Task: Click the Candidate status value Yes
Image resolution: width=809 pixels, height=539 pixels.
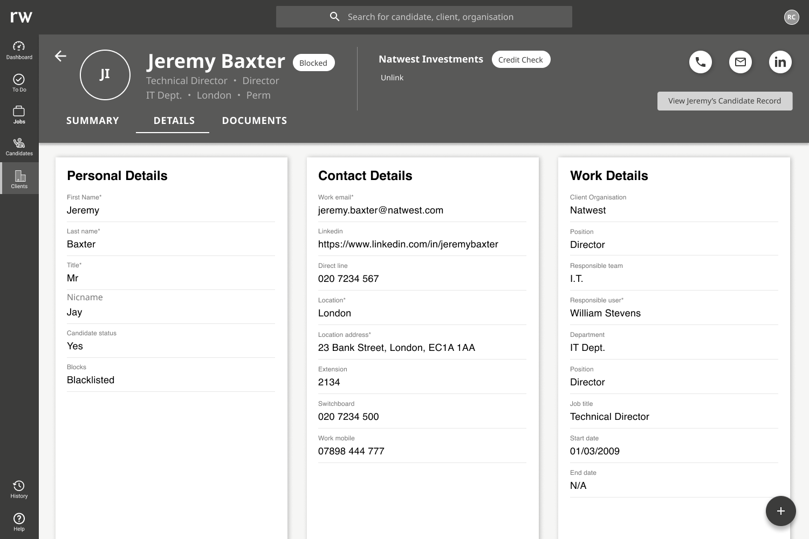Action: 75,346
